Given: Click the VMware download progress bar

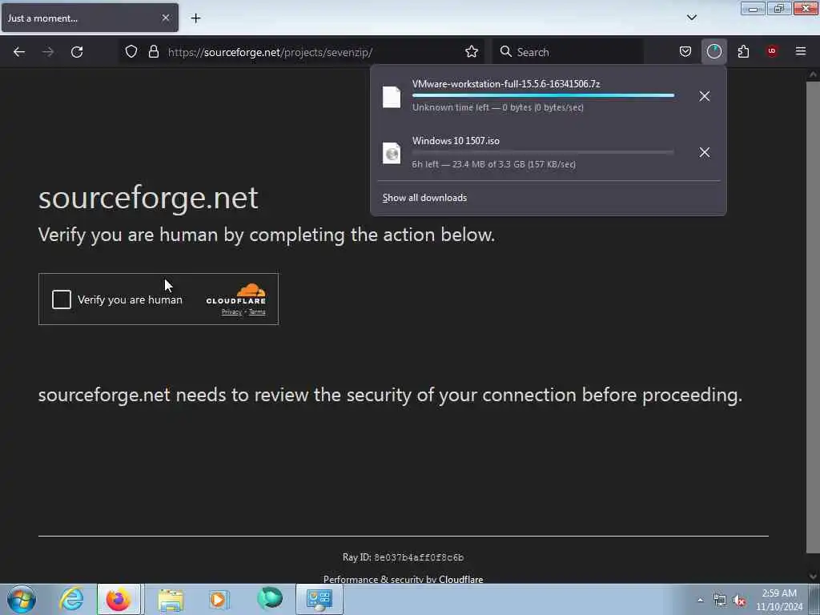Looking at the screenshot, I should point(543,96).
